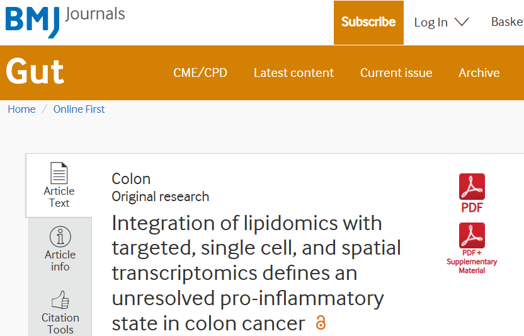This screenshot has height=336, width=524.
Task: Expand the Log In chevron arrow
Action: pos(462,22)
